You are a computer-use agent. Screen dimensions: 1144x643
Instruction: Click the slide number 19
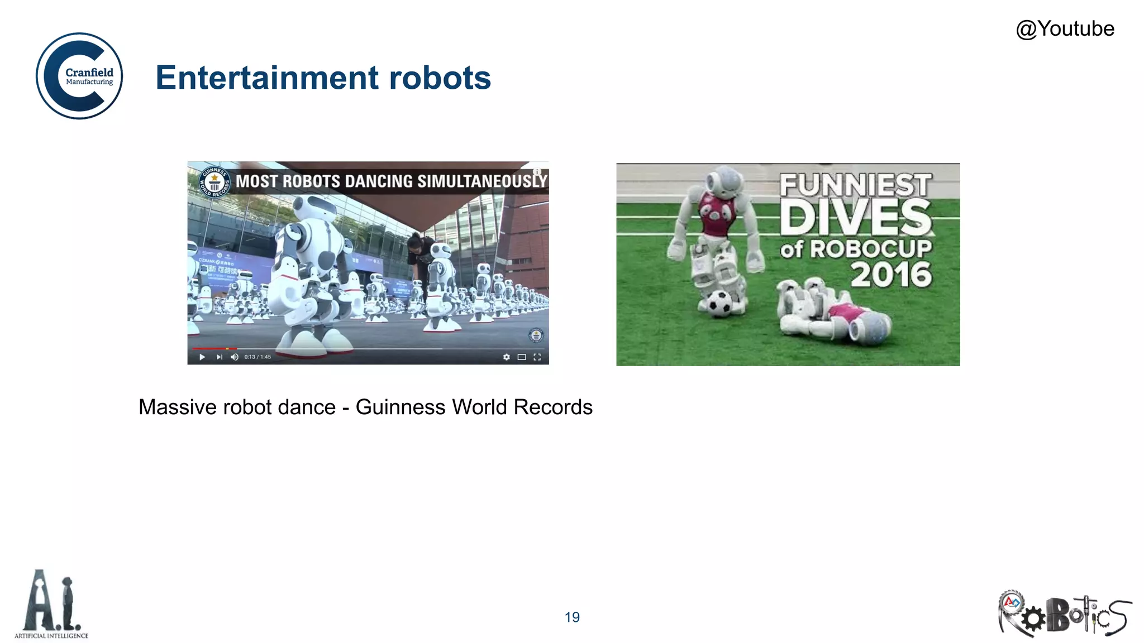[572, 617]
